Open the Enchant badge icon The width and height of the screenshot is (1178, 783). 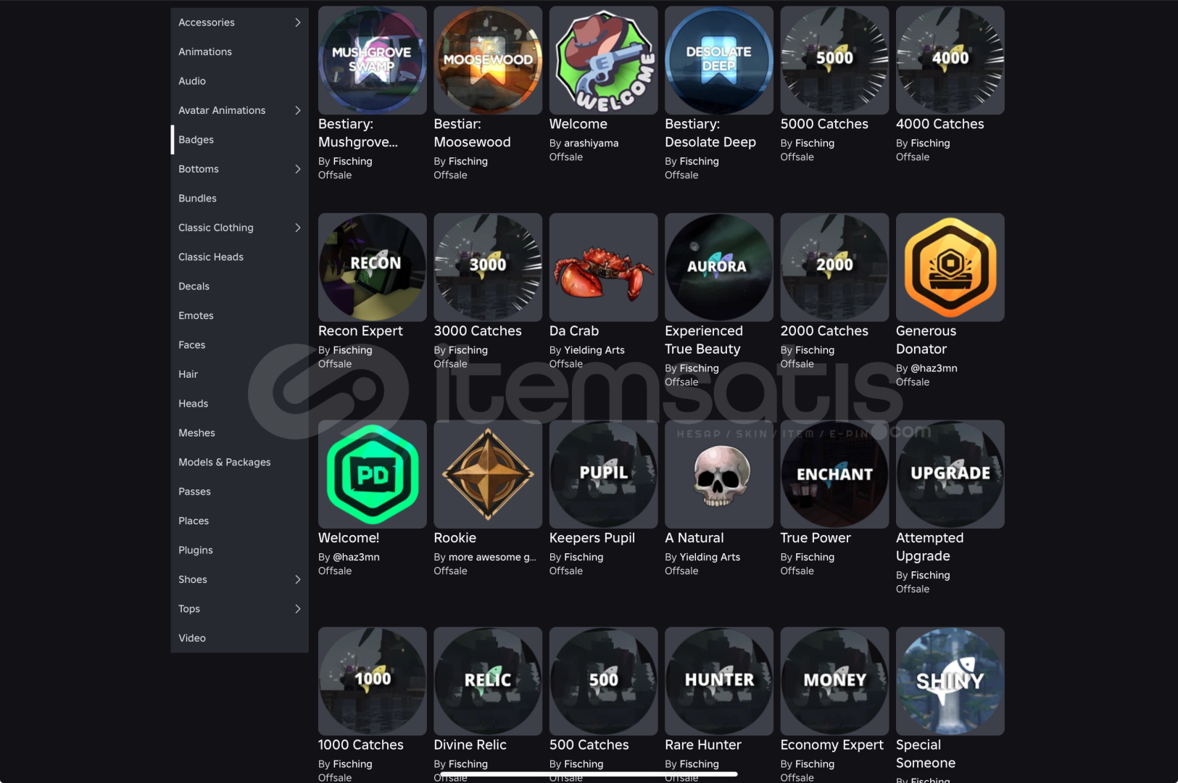[835, 474]
